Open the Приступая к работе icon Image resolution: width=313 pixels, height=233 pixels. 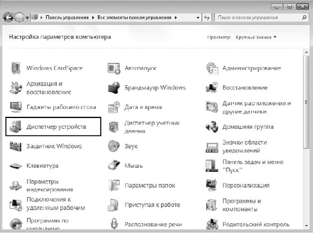tap(113, 205)
